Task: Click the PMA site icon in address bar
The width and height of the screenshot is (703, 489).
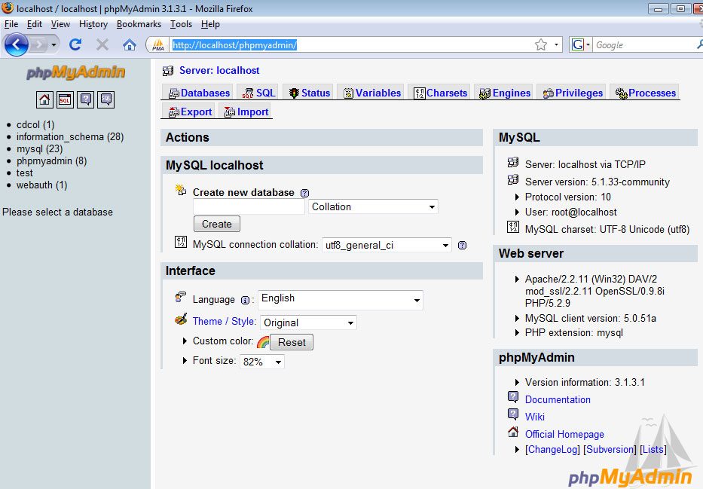Action: [x=157, y=44]
